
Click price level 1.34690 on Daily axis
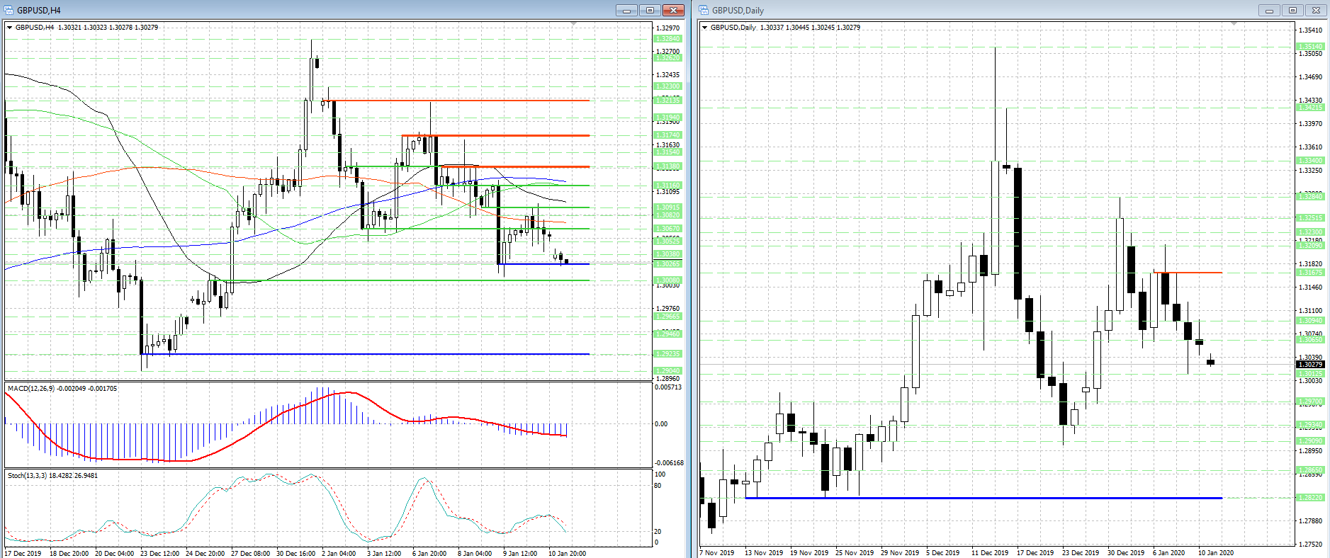pos(1310,76)
